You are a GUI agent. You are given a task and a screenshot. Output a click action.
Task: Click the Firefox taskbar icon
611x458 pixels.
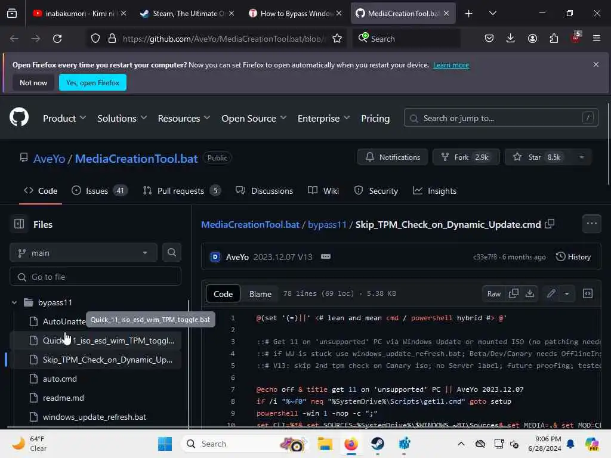point(351,444)
